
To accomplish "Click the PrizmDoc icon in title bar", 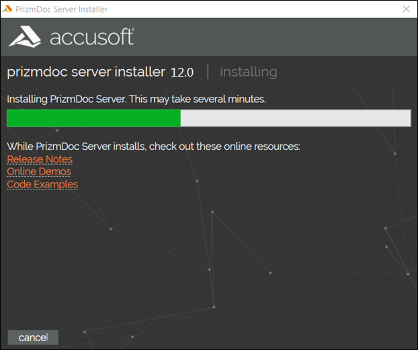I will click(8, 9).
